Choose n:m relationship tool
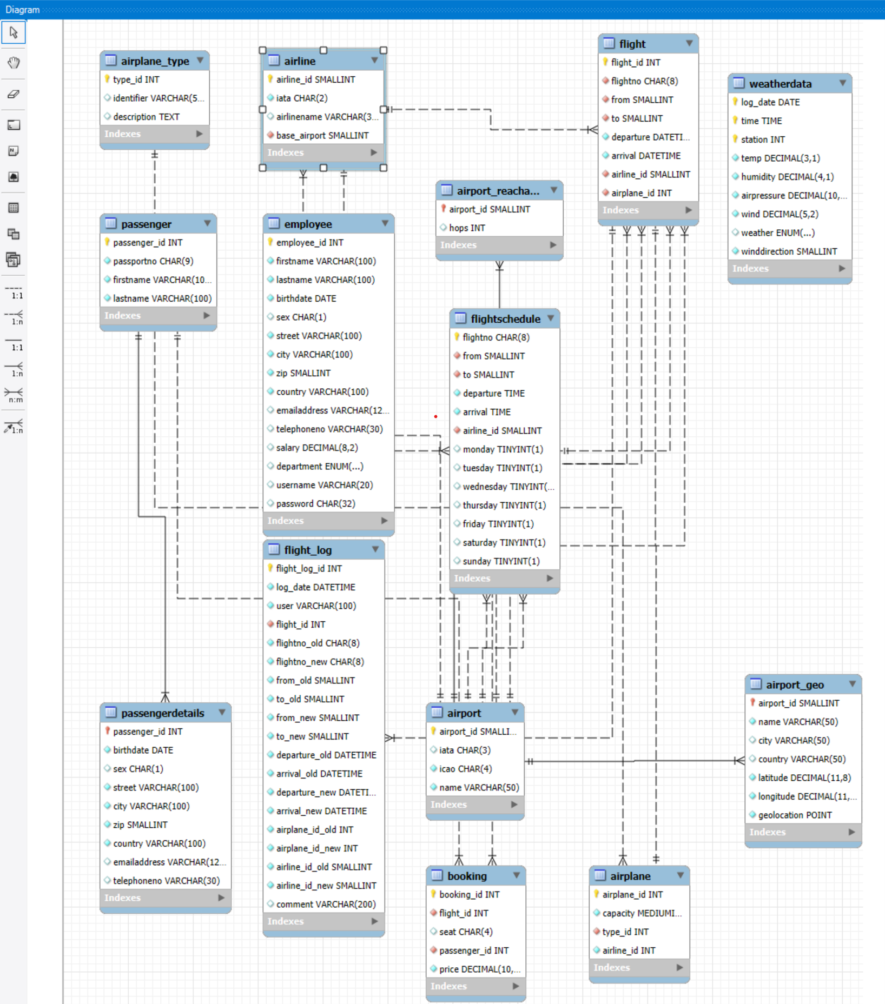Viewport: 885px width, 1004px height. click(x=14, y=396)
